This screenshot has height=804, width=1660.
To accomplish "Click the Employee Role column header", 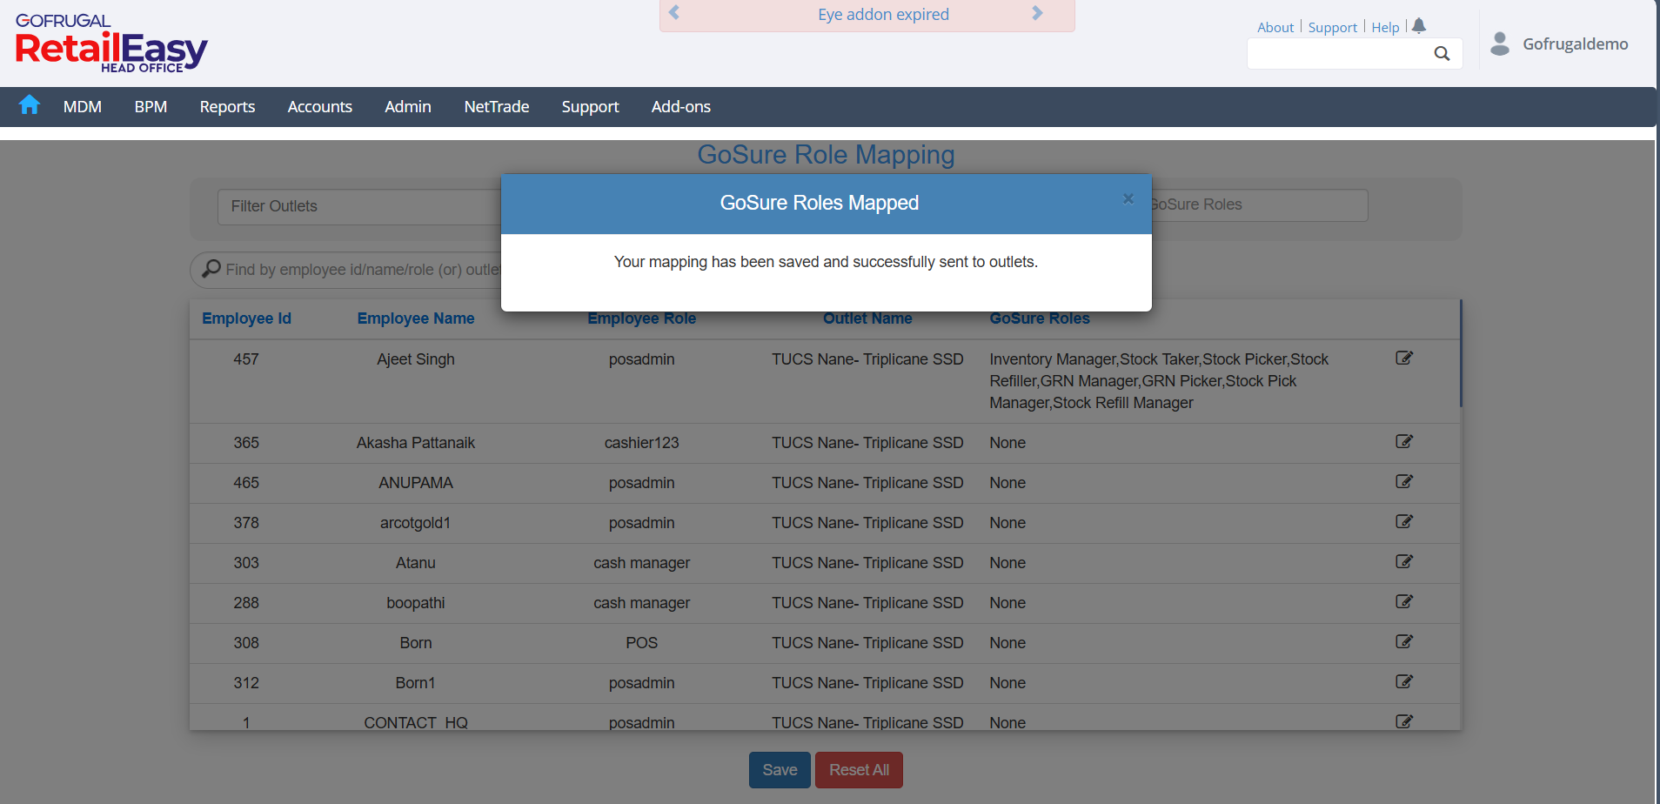I will [641, 318].
